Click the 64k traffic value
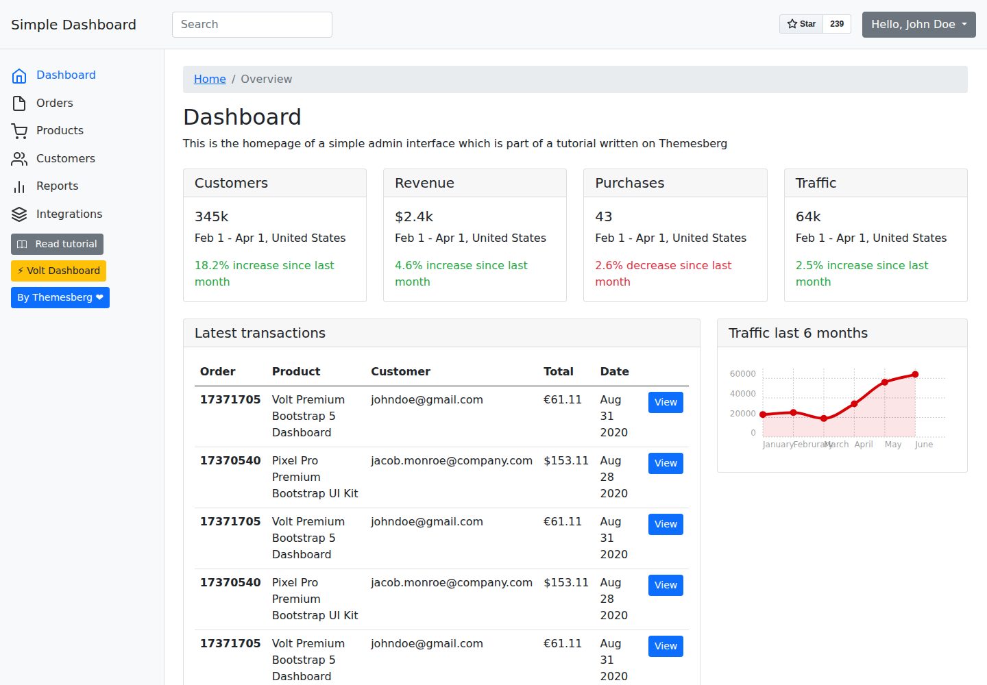Screen dimensions: 987x685 [x=808, y=217]
